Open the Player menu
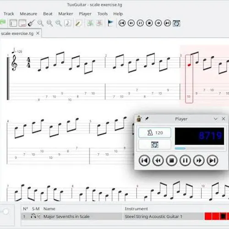Image resolution: width=229 pixels, height=229 pixels. [85, 14]
